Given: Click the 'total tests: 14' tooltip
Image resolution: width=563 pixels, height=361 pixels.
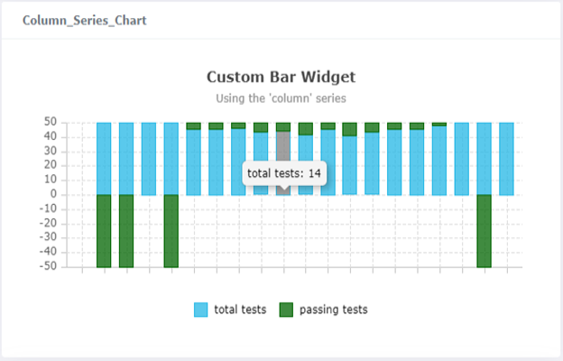Looking at the screenshot, I should coord(285,172).
